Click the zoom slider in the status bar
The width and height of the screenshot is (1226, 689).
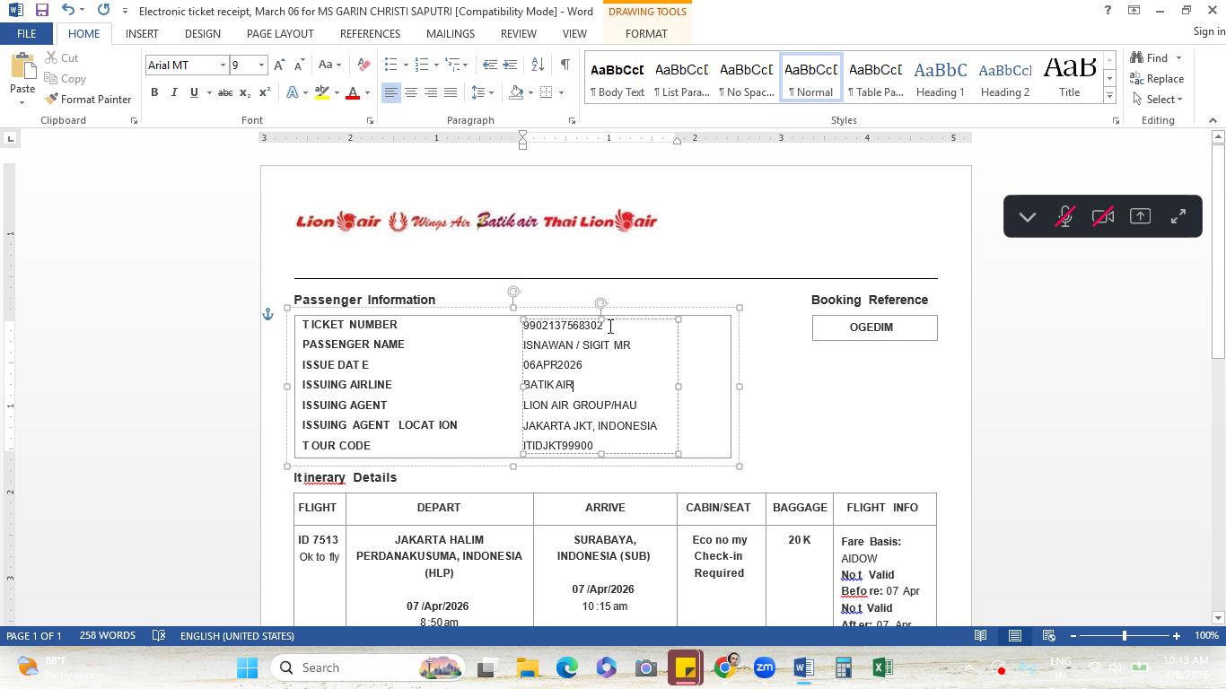[1124, 636]
